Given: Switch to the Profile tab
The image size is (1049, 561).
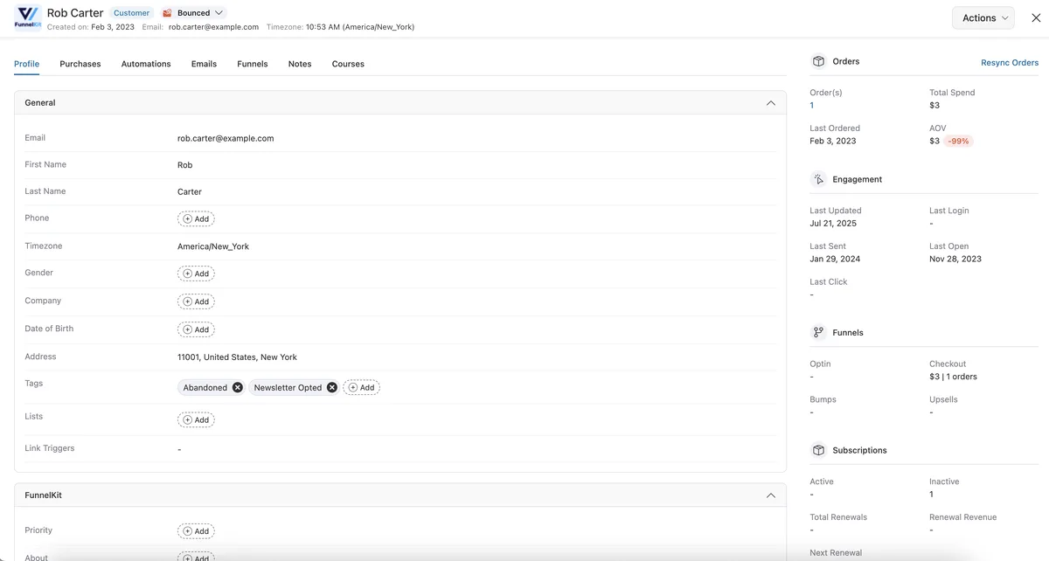Looking at the screenshot, I should pyautogui.click(x=26, y=64).
